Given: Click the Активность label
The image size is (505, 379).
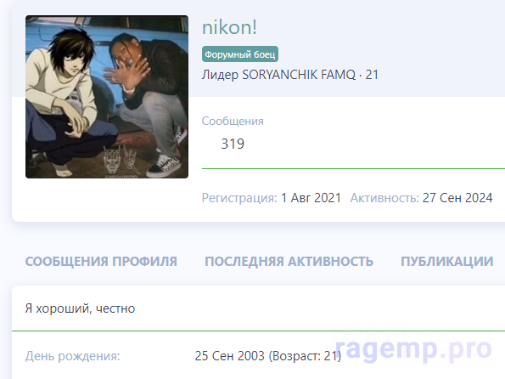Looking at the screenshot, I should (384, 198).
